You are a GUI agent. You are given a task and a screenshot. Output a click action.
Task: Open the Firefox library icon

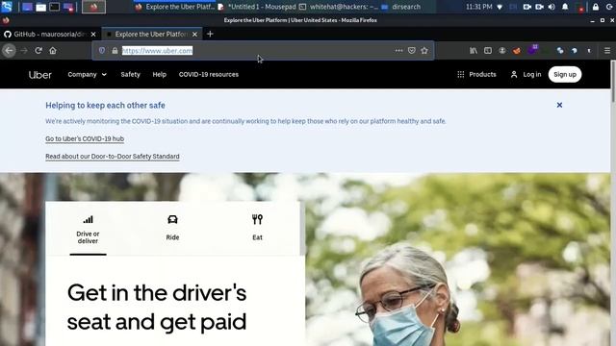tap(474, 51)
